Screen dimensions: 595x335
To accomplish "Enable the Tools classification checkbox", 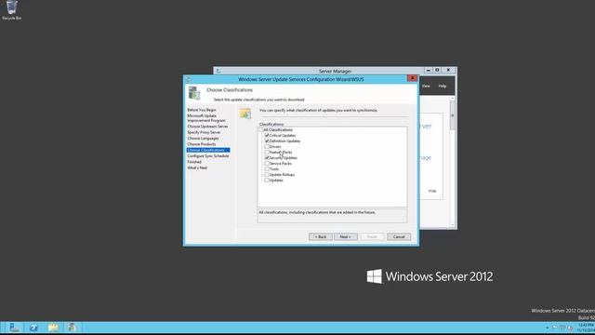I will pyautogui.click(x=267, y=169).
